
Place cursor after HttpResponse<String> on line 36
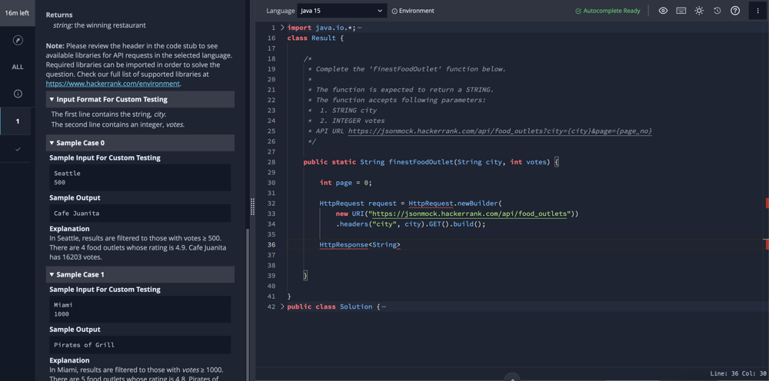click(401, 244)
